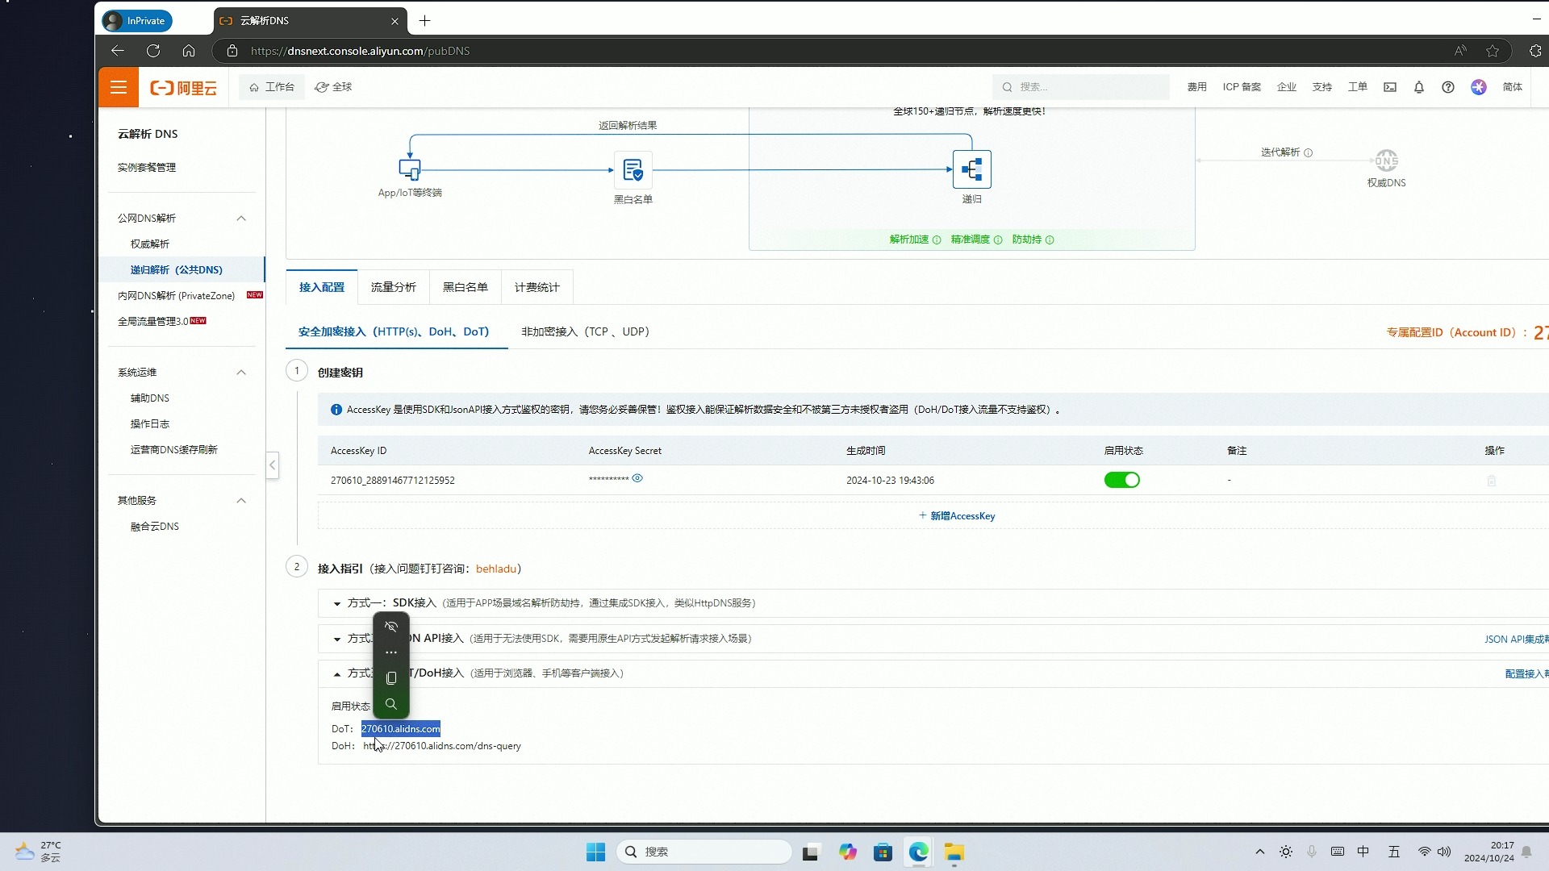Collapse the 系统运维 sidebar section
1549x871 pixels.
(240, 373)
